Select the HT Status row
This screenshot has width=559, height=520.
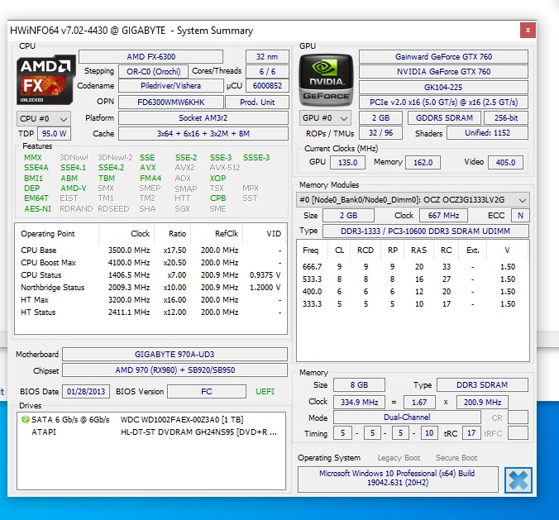tap(150, 312)
